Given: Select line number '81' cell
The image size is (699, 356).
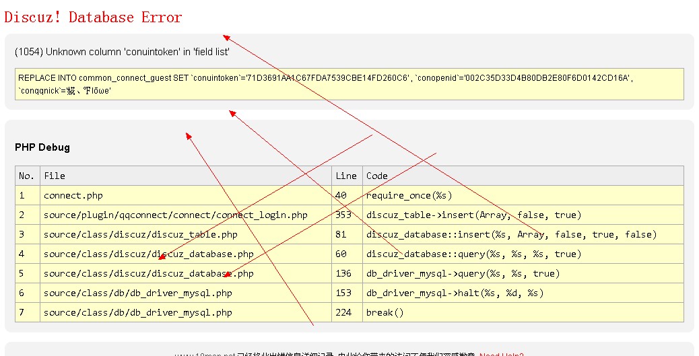Looking at the screenshot, I should (347, 234).
